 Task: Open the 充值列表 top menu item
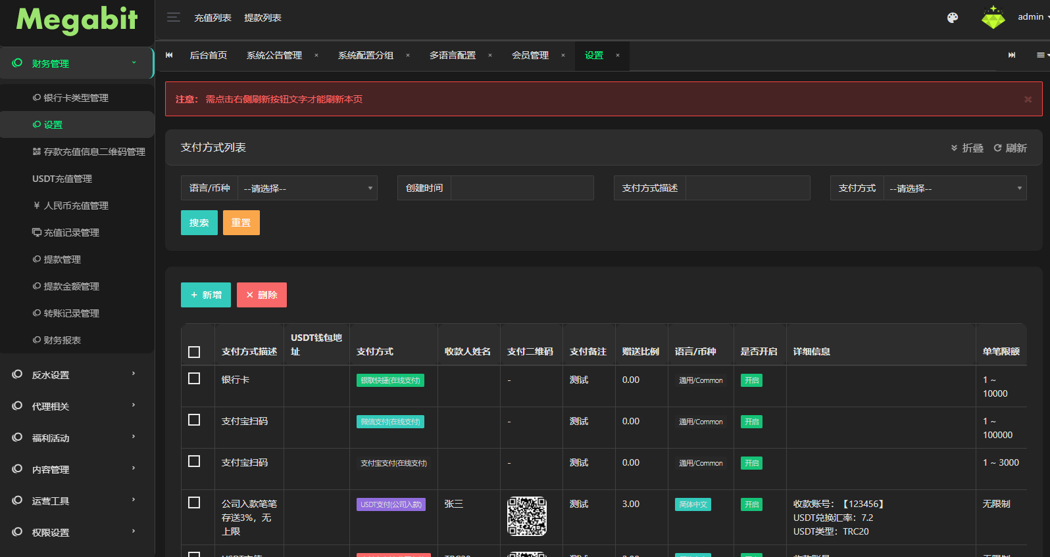pos(213,18)
